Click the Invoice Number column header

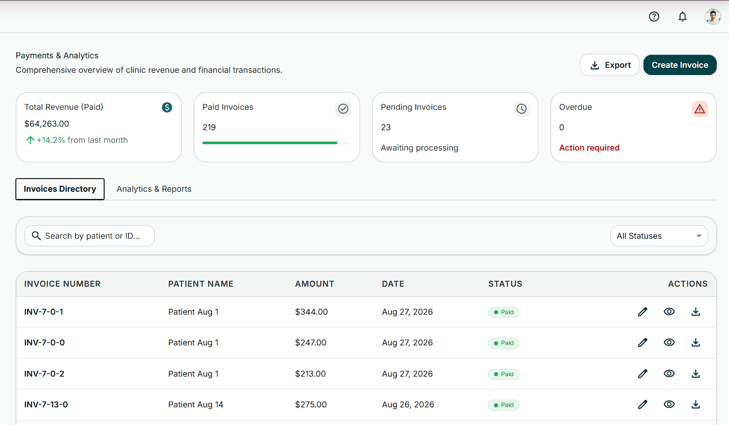tap(62, 284)
